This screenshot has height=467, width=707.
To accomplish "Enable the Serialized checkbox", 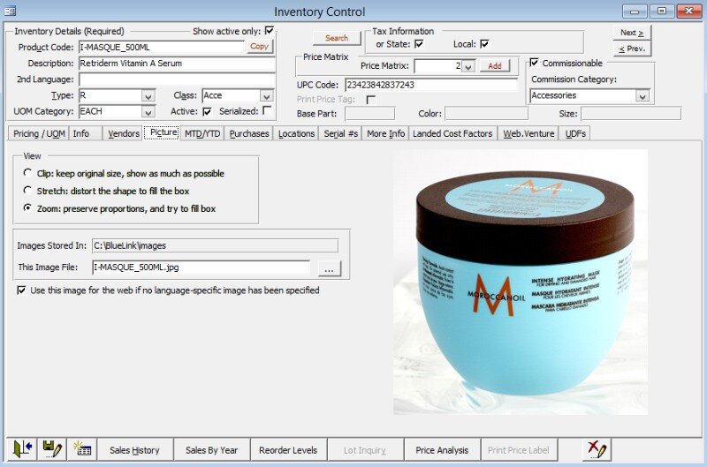I will pyautogui.click(x=267, y=111).
